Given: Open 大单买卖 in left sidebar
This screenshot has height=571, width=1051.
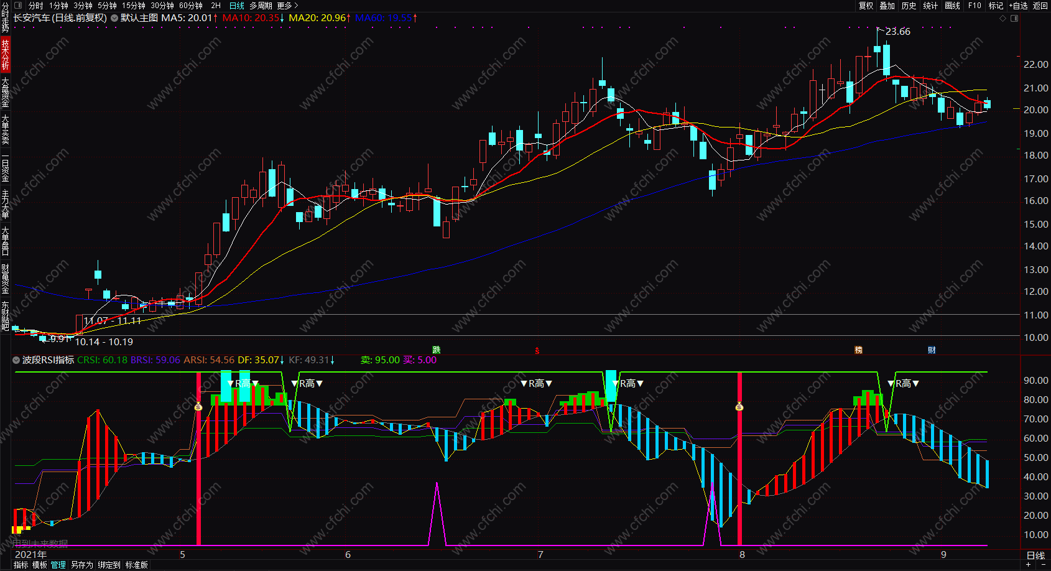Looking at the screenshot, I should tap(5, 129).
